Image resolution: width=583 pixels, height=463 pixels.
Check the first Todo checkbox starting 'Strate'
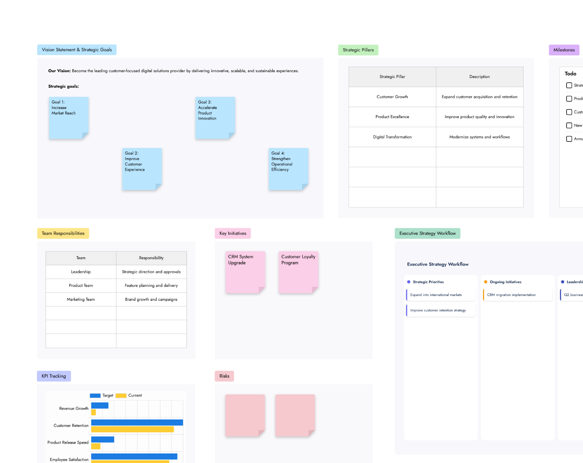pos(569,85)
